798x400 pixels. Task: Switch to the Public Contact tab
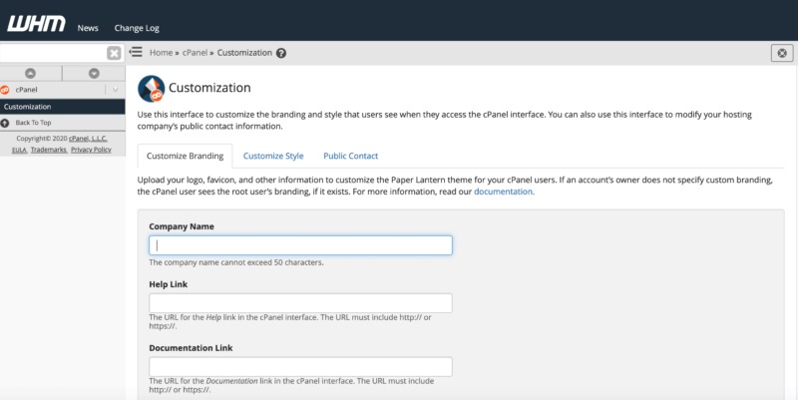click(x=350, y=156)
